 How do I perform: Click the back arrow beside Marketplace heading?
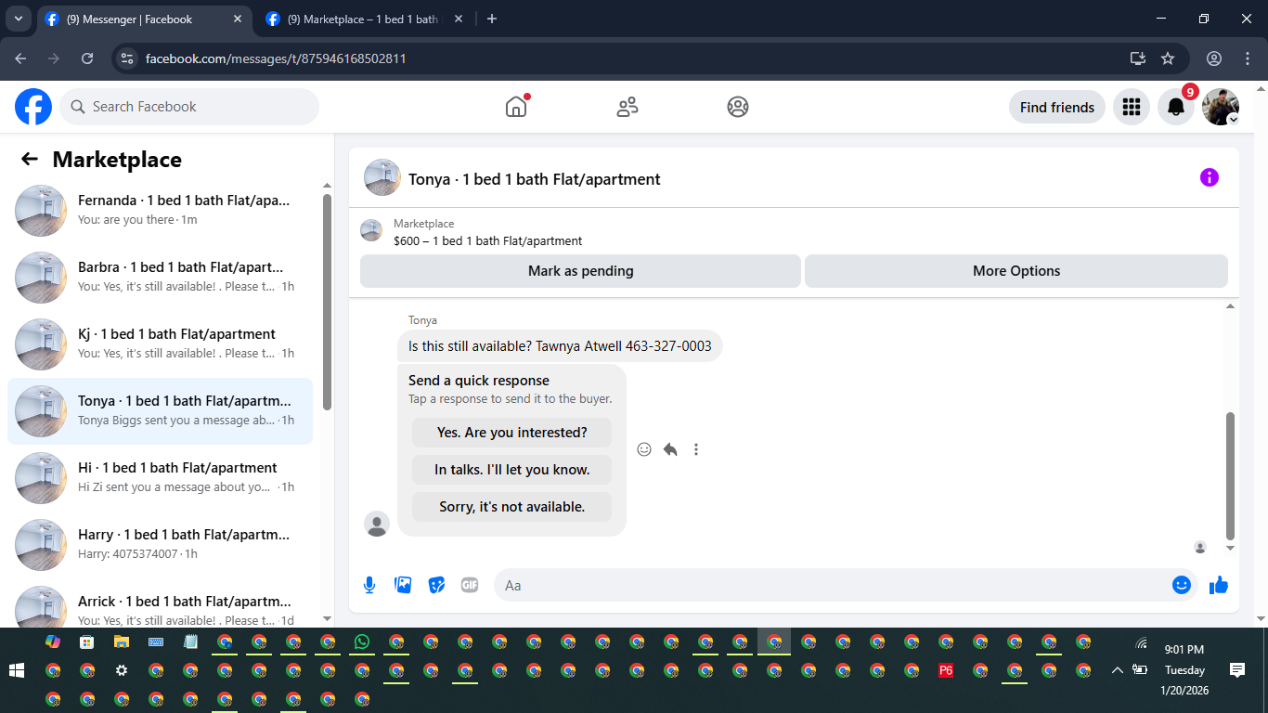[30, 159]
